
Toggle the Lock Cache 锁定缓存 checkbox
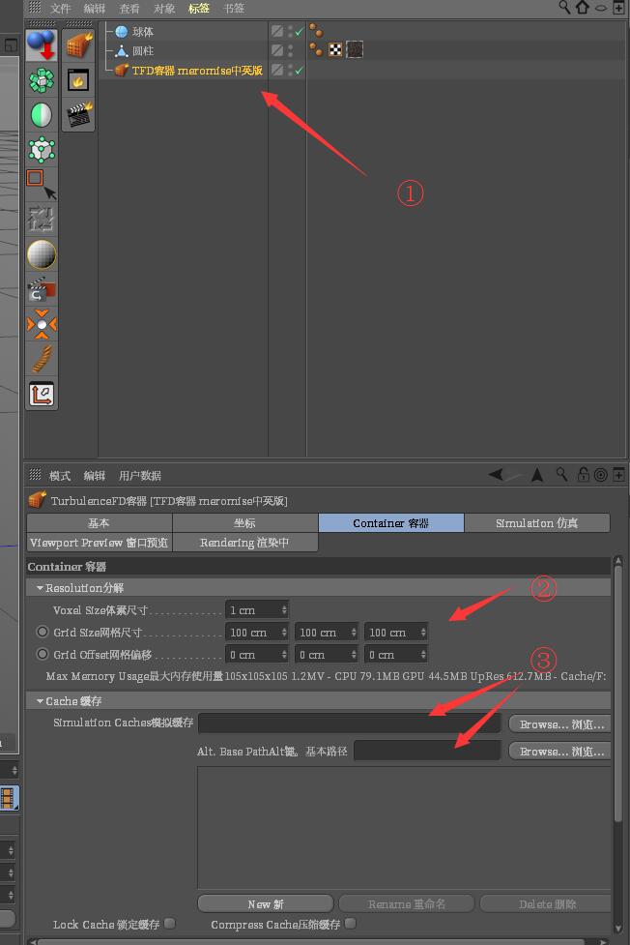click(170, 924)
